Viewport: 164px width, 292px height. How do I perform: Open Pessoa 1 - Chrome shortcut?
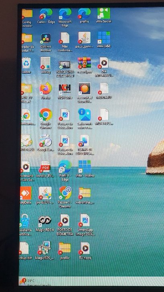tap(65, 197)
